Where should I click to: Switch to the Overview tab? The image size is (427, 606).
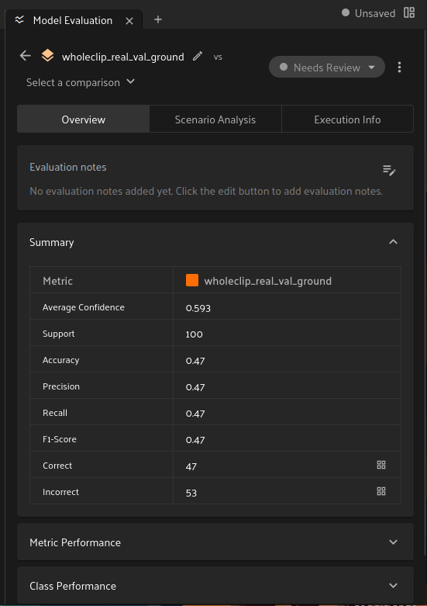[x=84, y=119]
